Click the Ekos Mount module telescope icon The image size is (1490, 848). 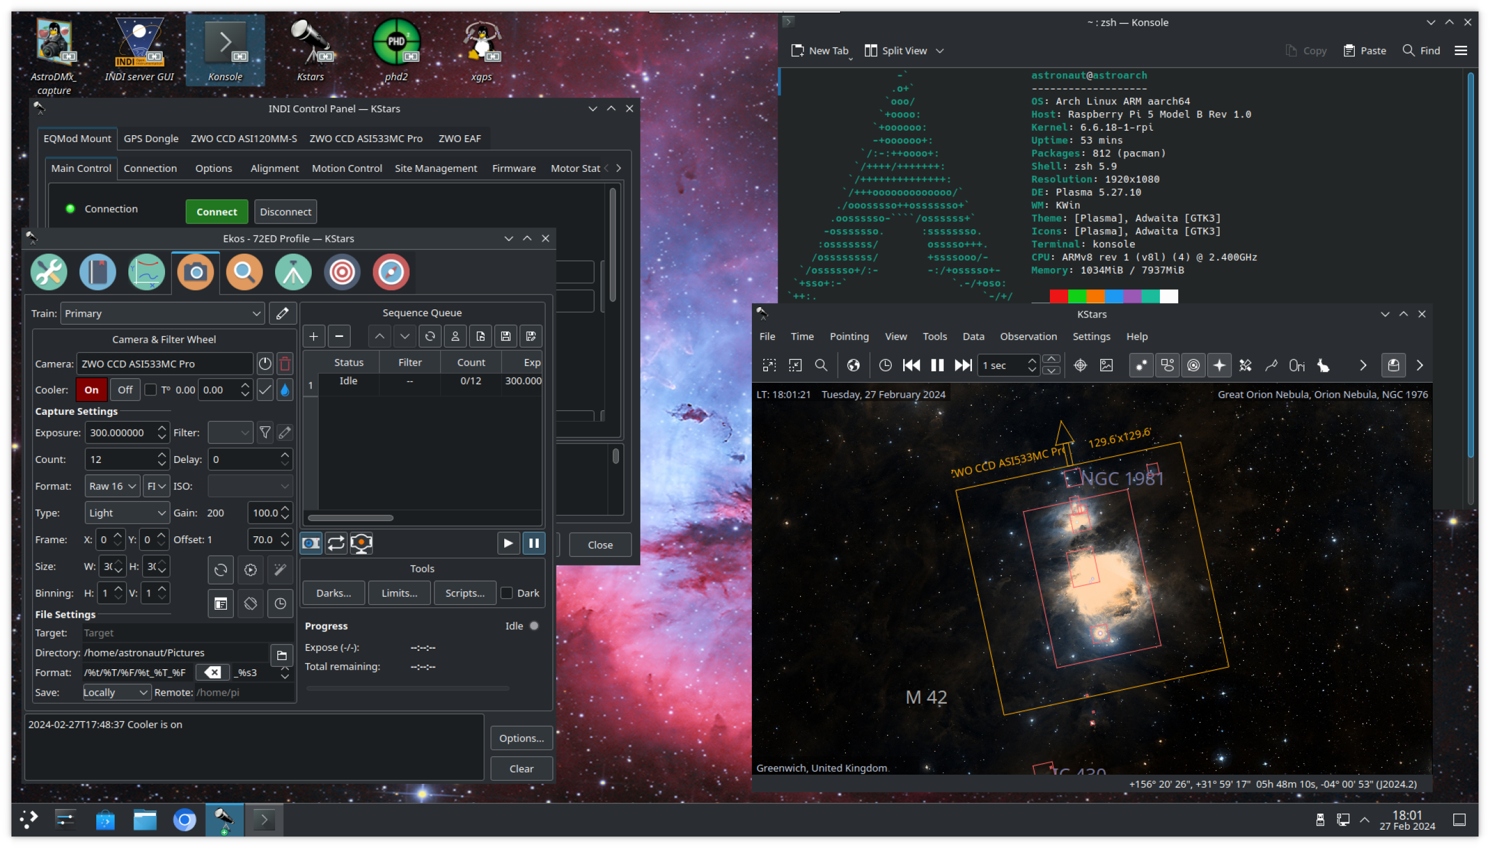click(293, 272)
